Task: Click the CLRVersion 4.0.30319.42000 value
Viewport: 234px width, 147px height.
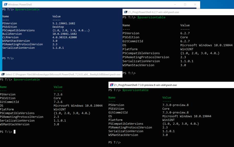Action: (x=64, y=37)
